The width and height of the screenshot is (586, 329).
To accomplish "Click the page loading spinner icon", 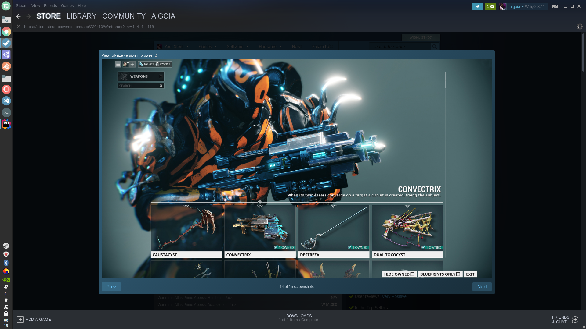I will 580,27.
